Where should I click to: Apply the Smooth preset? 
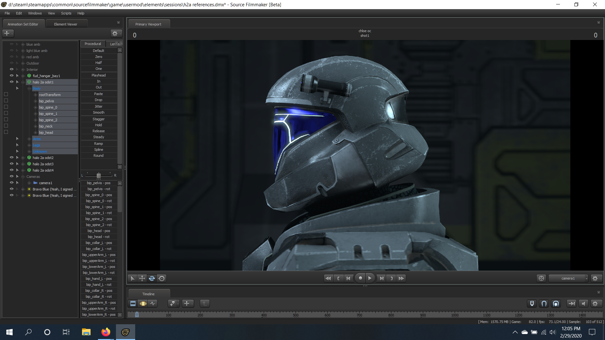click(99, 112)
